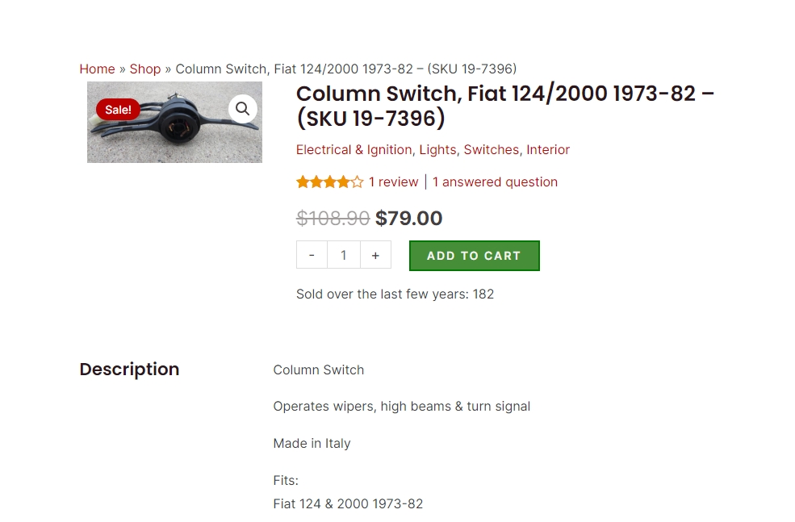
Task: Open the 1 review link
Action: pos(393,182)
